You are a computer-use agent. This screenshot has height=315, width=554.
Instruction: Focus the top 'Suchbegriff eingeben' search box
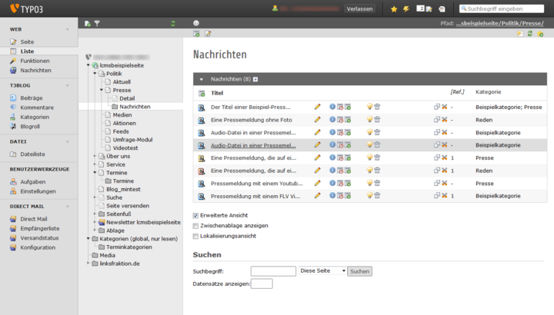pos(502,8)
